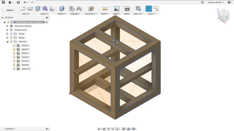Image resolution: width=234 pixels, height=131 pixels.
Task: Redo the last action
Action: 32,2
